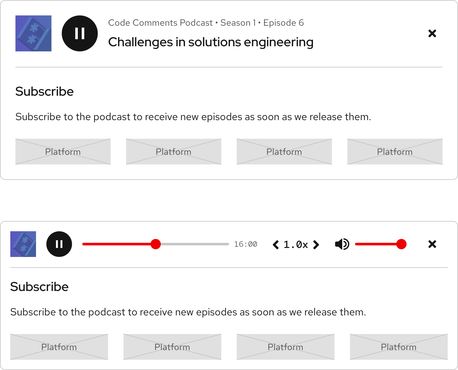
Task: Open the first Platform subscription option
Action: (63, 151)
